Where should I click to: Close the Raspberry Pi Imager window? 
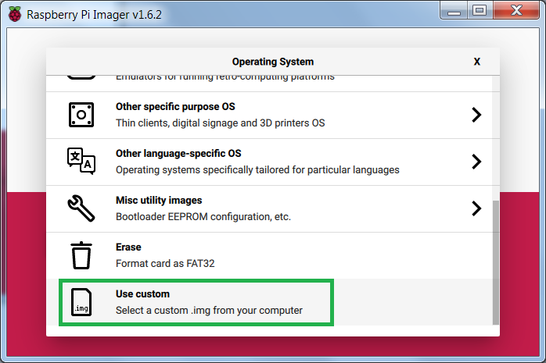click(x=516, y=10)
